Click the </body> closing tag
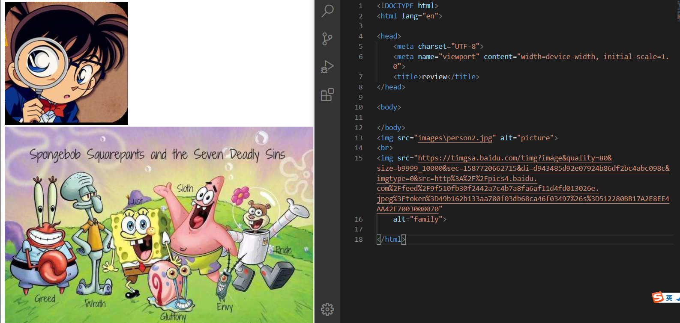 (x=391, y=127)
